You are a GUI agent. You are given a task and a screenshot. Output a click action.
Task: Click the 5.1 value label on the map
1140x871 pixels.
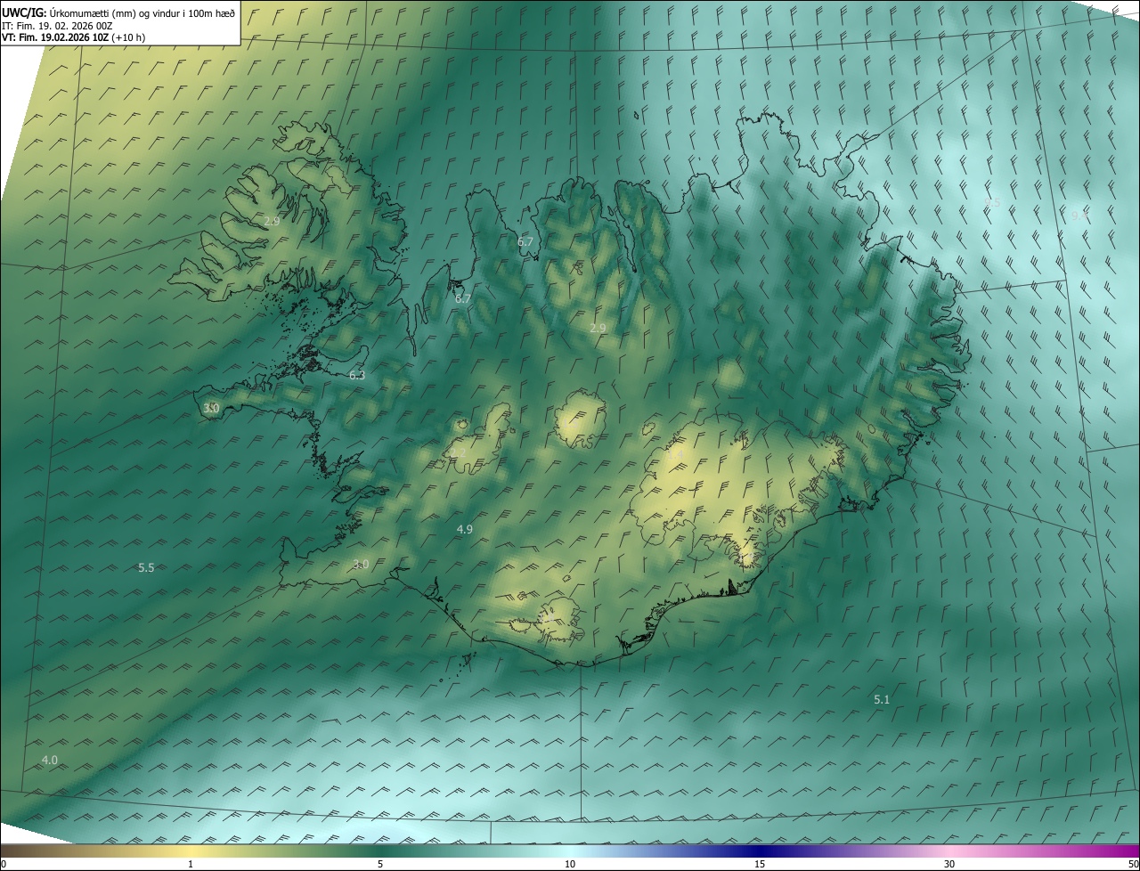[882, 699]
